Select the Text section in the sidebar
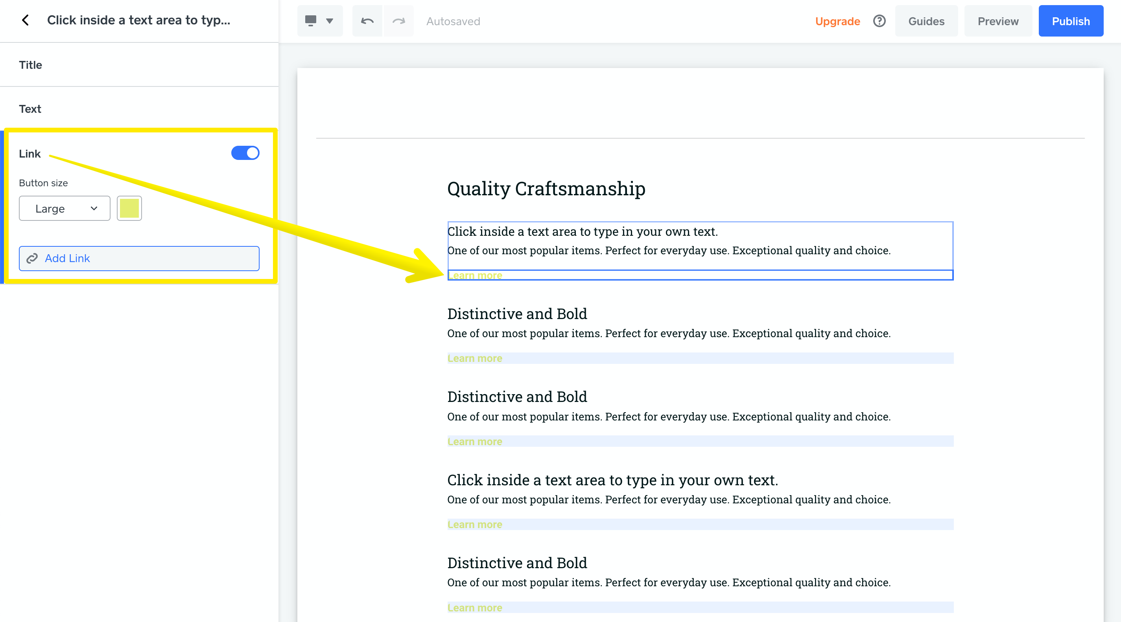This screenshot has width=1121, height=622. pyautogui.click(x=30, y=109)
